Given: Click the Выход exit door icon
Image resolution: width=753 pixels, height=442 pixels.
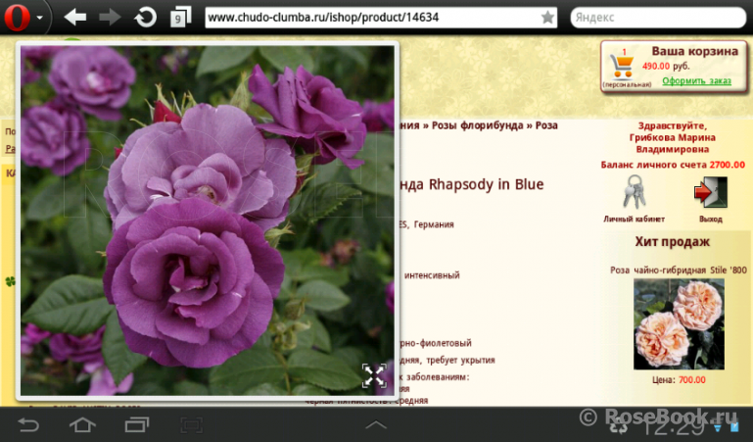Looking at the screenshot, I should [x=710, y=191].
